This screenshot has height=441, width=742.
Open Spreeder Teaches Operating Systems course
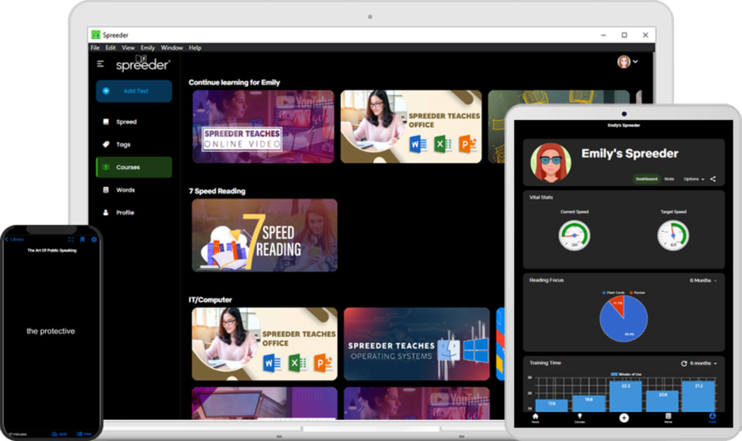coord(417,344)
